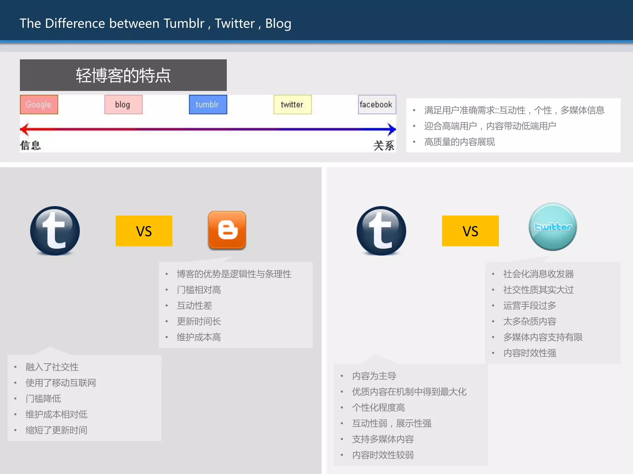Click the bullet 博客的优势是逻辑性与条理性
The width and height of the screenshot is (633, 474).
(x=234, y=274)
